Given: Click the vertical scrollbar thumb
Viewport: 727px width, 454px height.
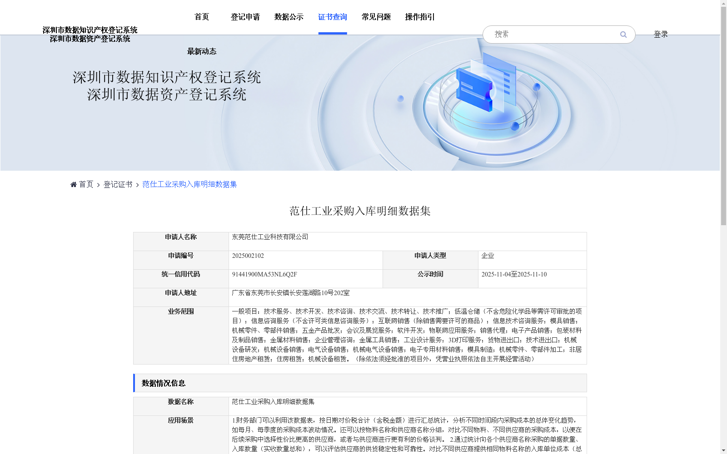Looking at the screenshot, I should click(x=723, y=116).
